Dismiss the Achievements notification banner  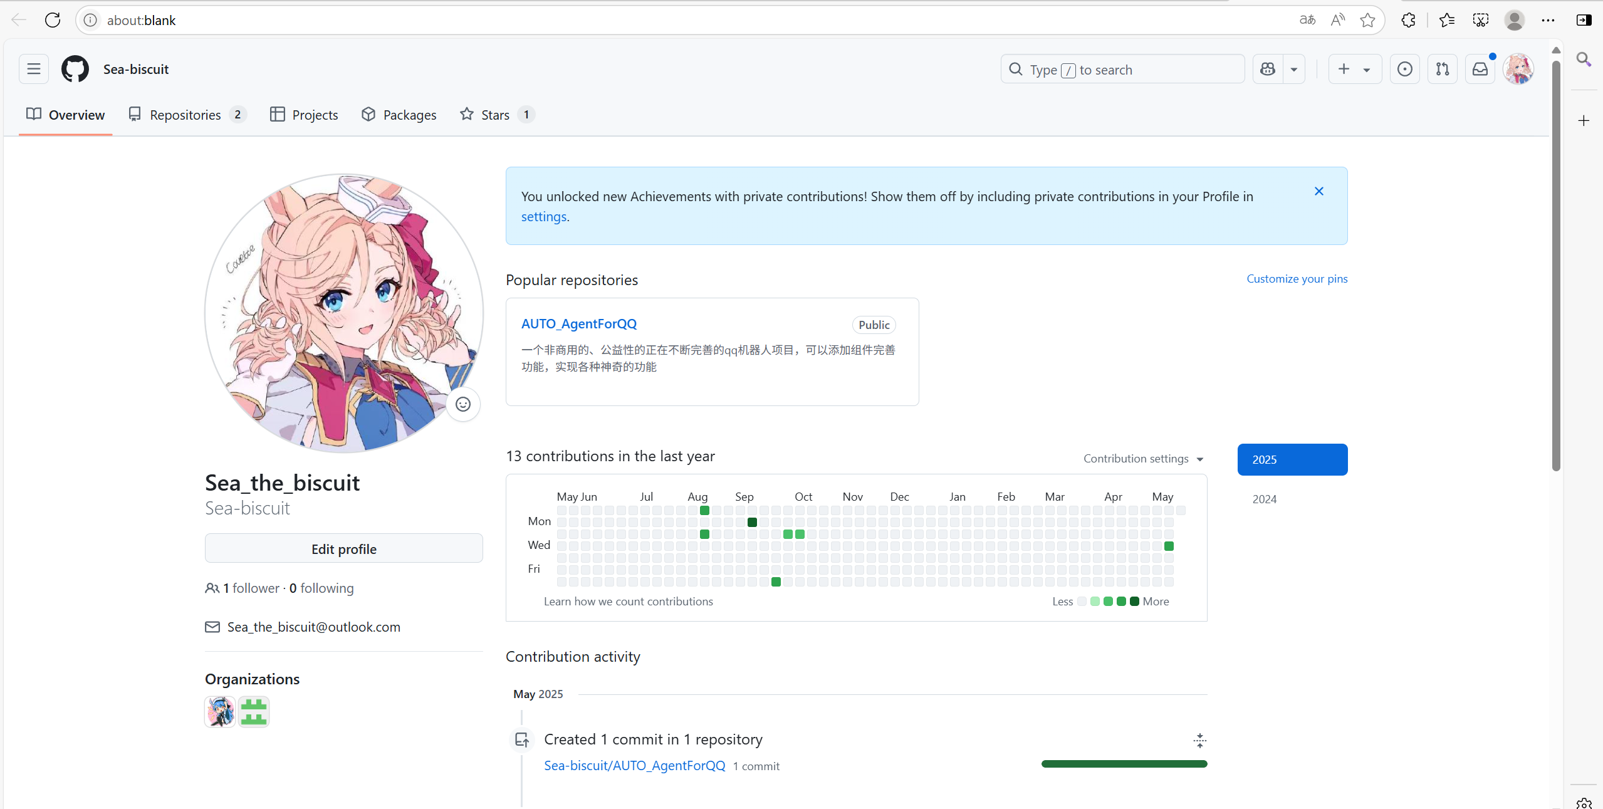click(1319, 191)
